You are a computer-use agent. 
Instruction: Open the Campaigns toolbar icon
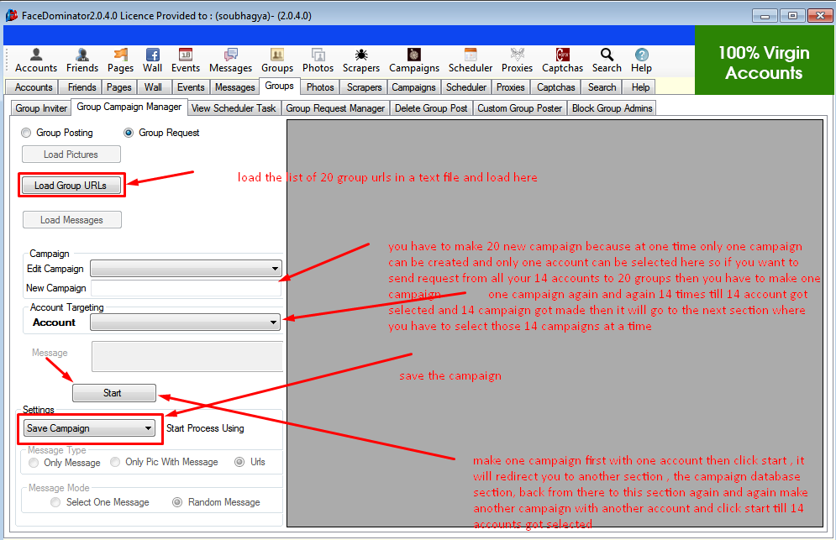(x=414, y=60)
